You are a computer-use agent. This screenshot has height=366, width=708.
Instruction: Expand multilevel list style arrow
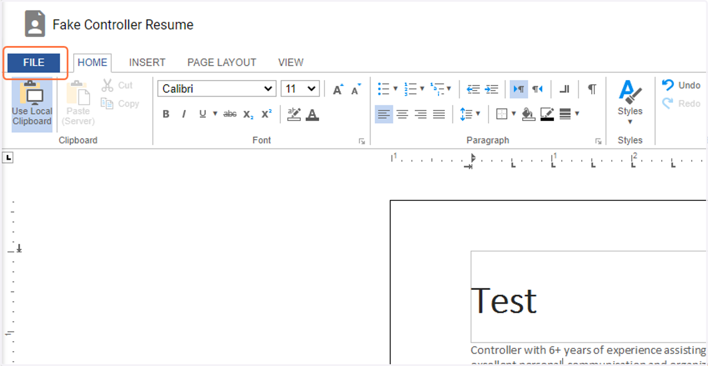[449, 89]
